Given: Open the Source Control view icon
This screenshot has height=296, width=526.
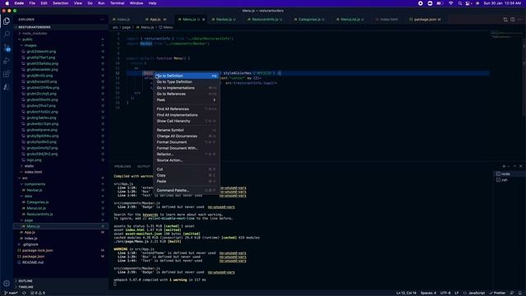Looking at the screenshot, I should (x=7, y=48).
